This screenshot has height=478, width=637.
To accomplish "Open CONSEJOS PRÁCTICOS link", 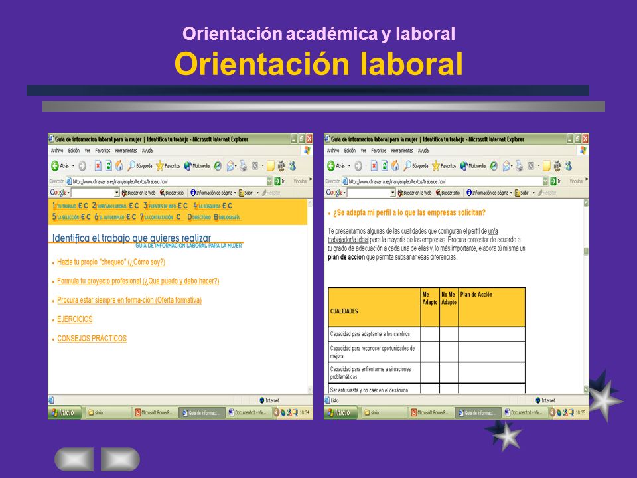I will tap(92, 339).
